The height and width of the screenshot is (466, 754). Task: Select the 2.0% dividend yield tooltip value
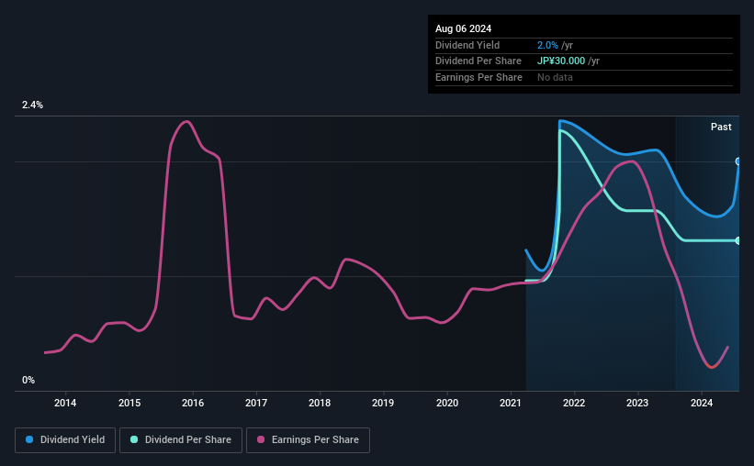coord(547,45)
